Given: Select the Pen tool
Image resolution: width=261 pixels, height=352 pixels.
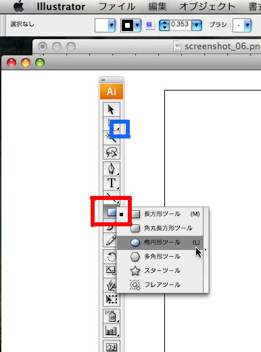Looking at the screenshot, I should point(112,169).
